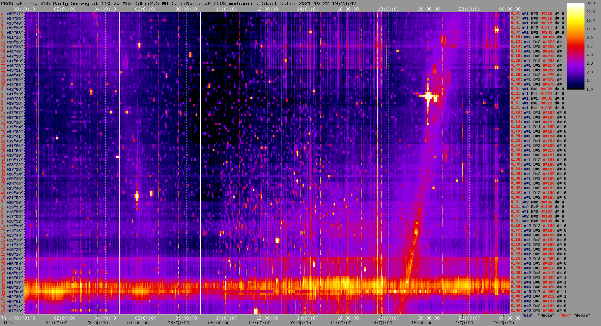Click the declination label +55°17'
This screenshot has height=326, width=601.
point(14,14)
